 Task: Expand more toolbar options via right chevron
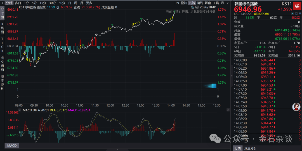point(228,3)
